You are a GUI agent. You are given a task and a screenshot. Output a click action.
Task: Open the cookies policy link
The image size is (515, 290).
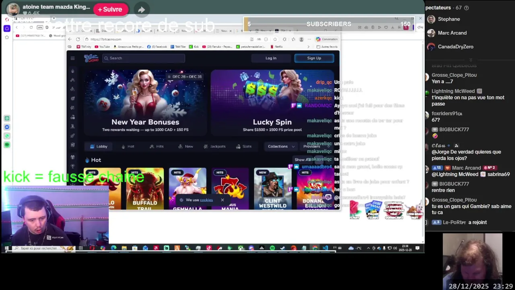coord(206,200)
